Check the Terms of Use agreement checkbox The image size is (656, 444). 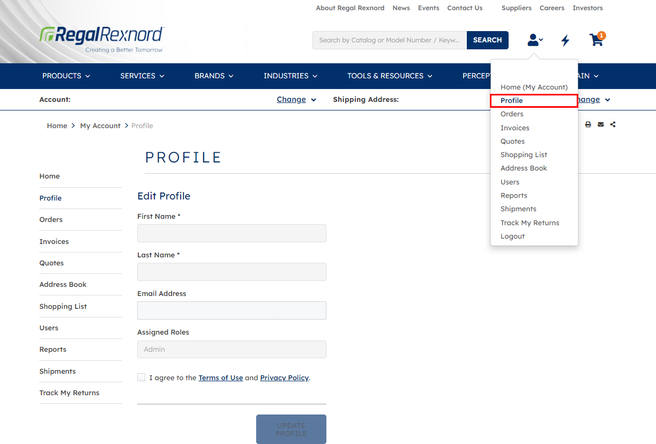pos(141,378)
